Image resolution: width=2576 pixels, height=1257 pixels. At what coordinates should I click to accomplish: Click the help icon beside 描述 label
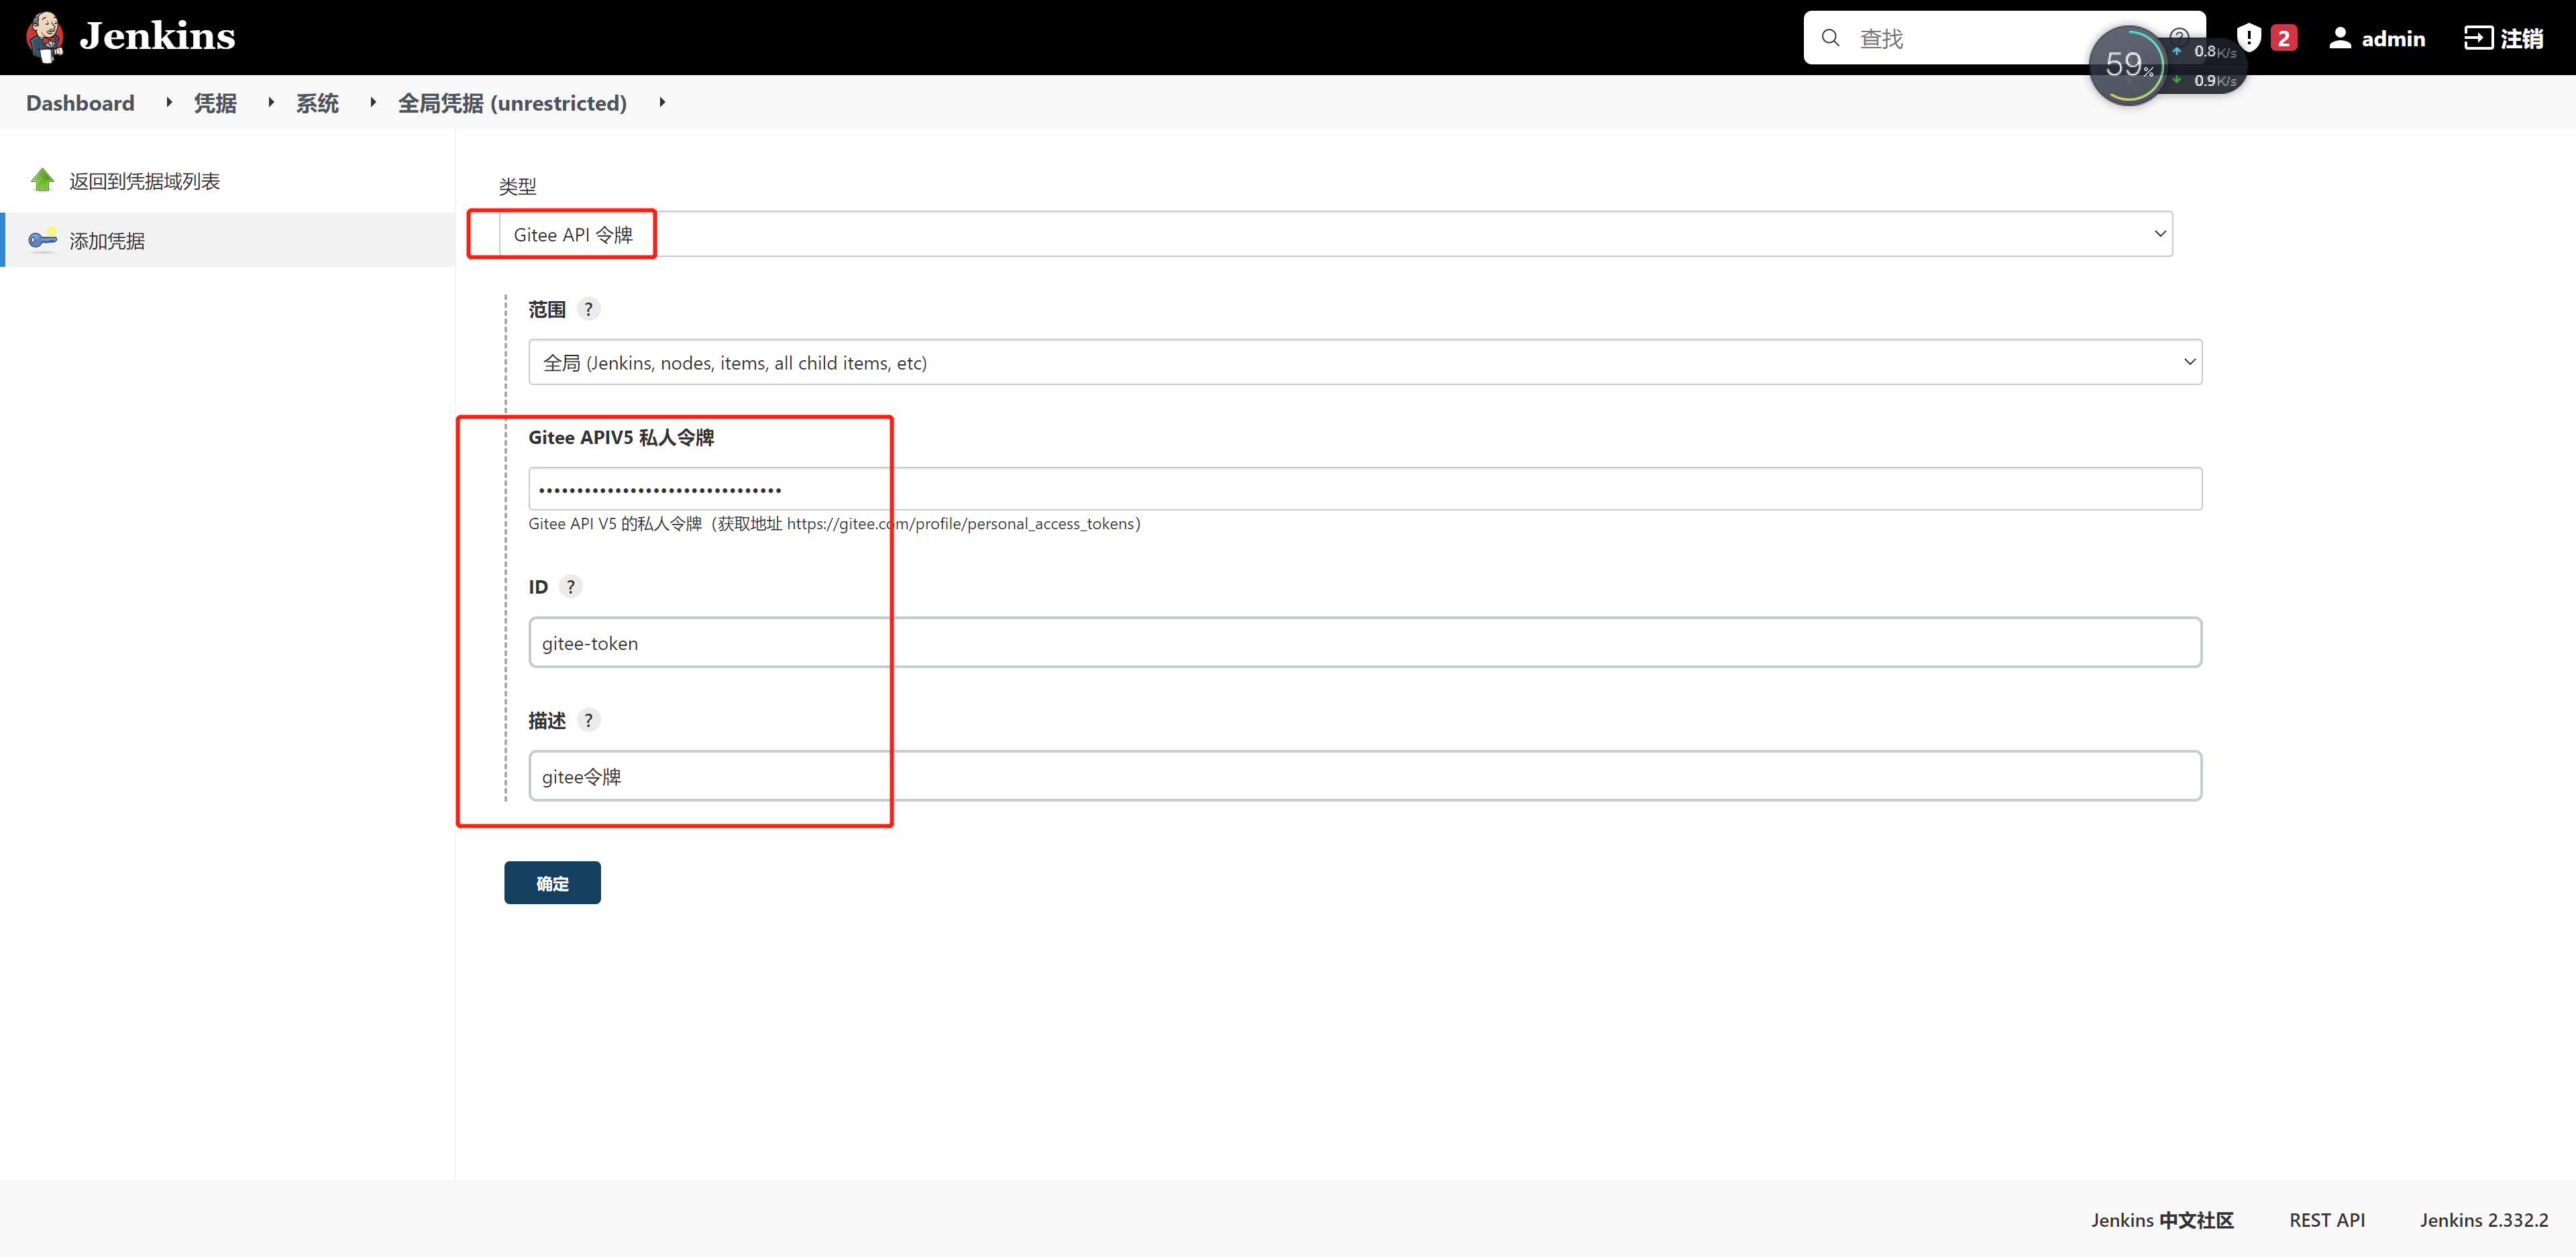(x=588, y=720)
